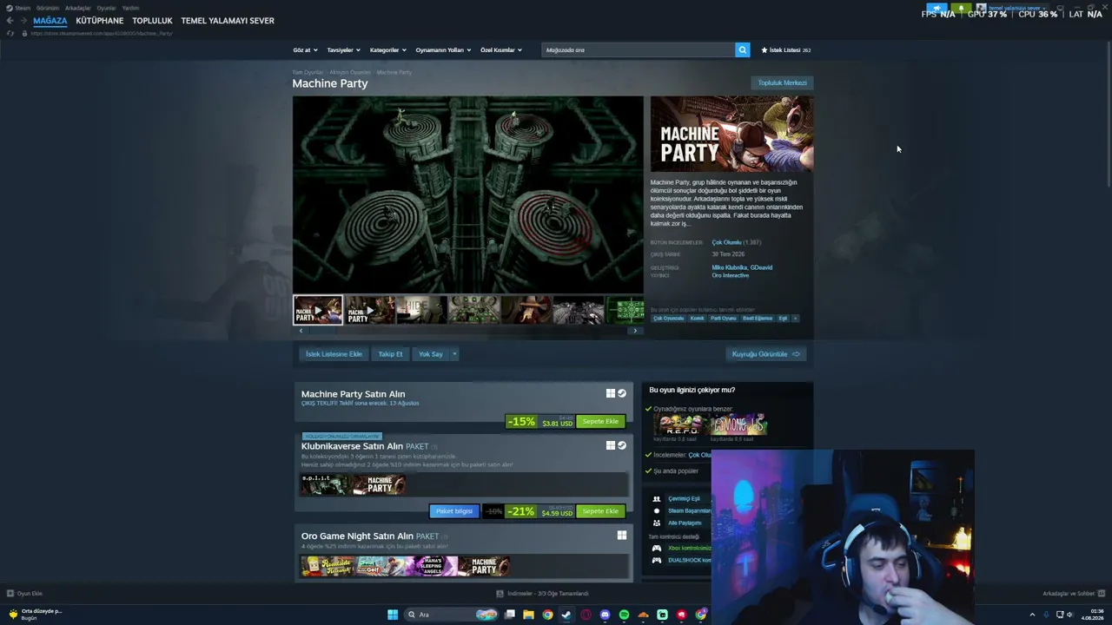The height and width of the screenshot is (625, 1112).
Task: Open the TEMEL YALAMAYI SEVER profile tab
Action: (x=228, y=21)
